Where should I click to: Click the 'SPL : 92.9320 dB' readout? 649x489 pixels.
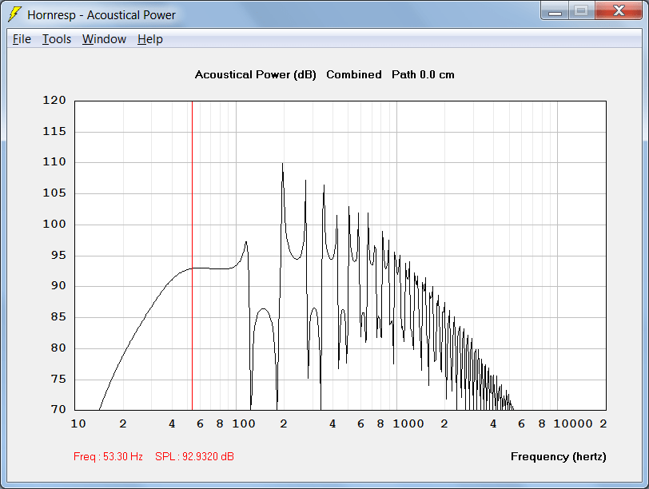(194, 456)
